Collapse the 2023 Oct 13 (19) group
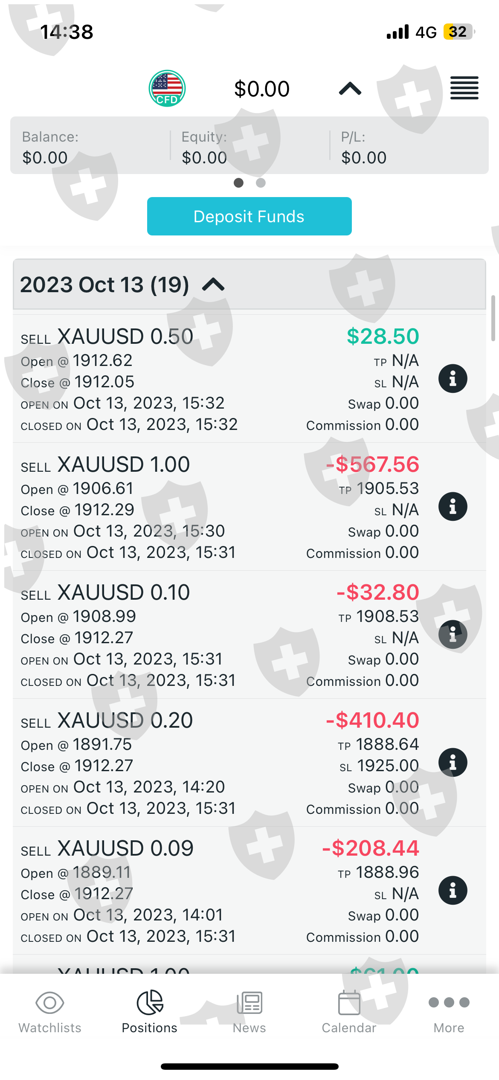This screenshot has width=499, height=1080. [x=213, y=285]
